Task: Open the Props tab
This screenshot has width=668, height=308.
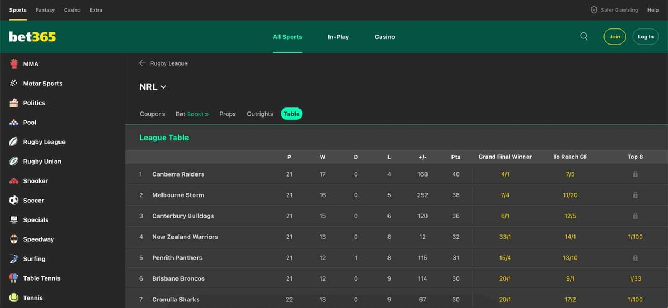Action: [228, 114]
